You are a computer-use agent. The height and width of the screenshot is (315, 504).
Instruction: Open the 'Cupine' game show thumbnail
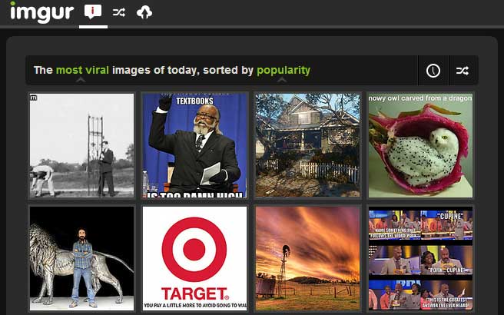420,258
